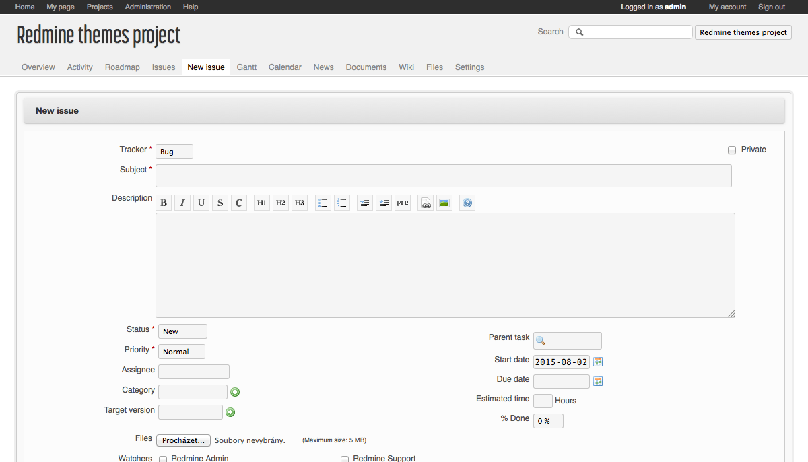808x462 pixels.
Task: Insert a wiki page link icon
Action: 426,203
